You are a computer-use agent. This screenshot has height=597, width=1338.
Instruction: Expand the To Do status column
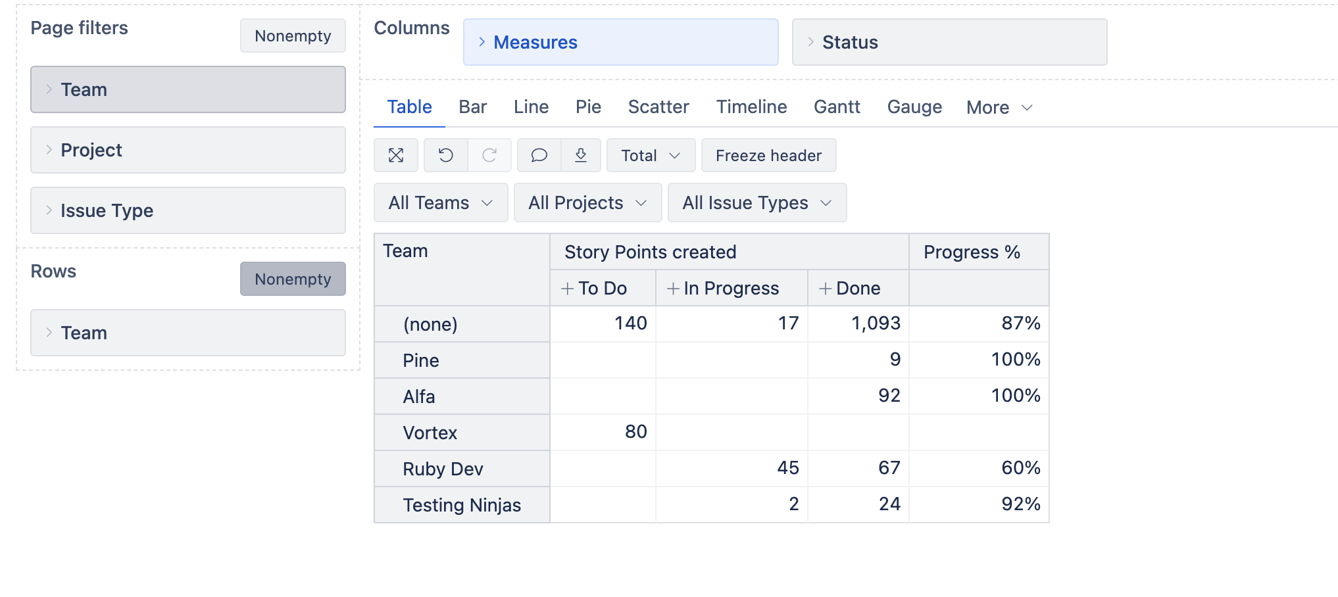pyautogui.click(x=568, y=289)
